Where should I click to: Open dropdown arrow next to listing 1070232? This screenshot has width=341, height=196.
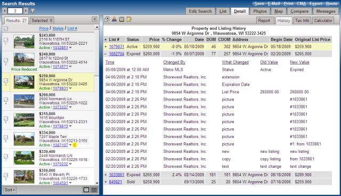pos(70,164)
